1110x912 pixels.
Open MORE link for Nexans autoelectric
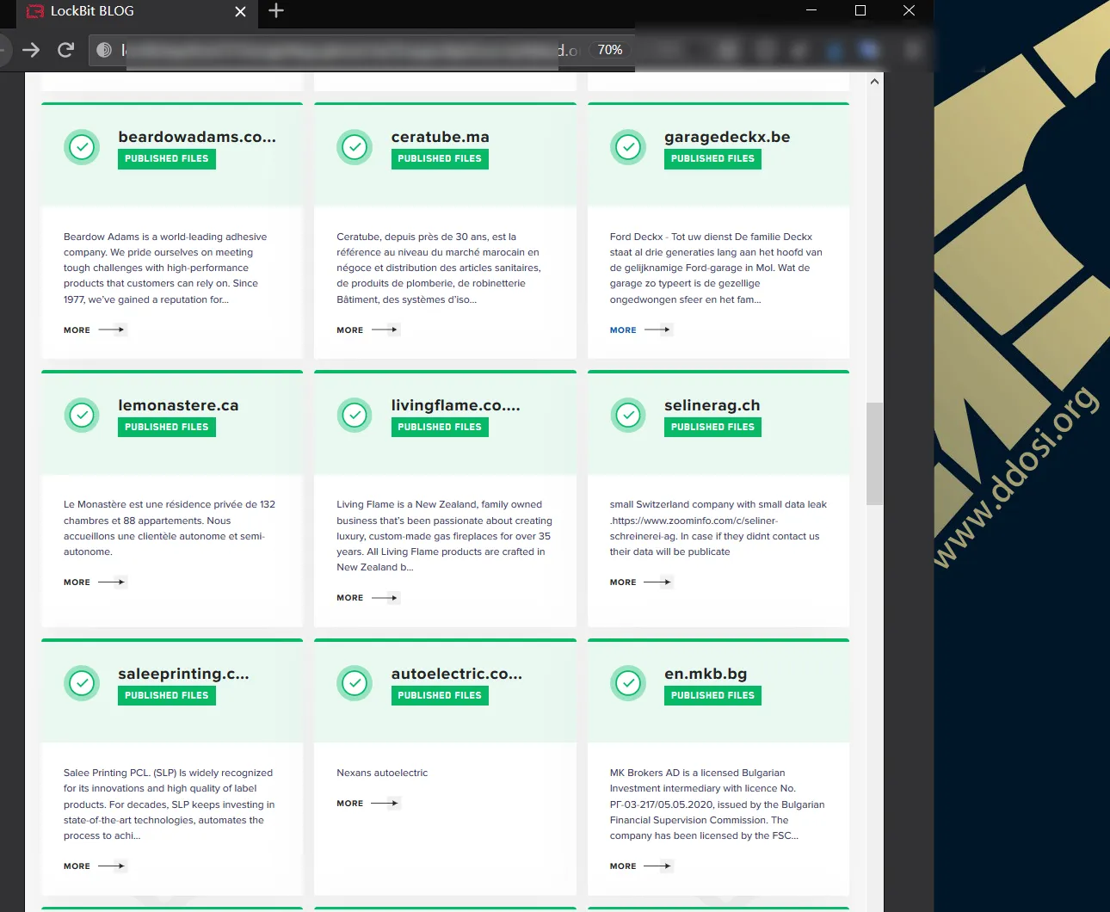[x=367, y=804]
